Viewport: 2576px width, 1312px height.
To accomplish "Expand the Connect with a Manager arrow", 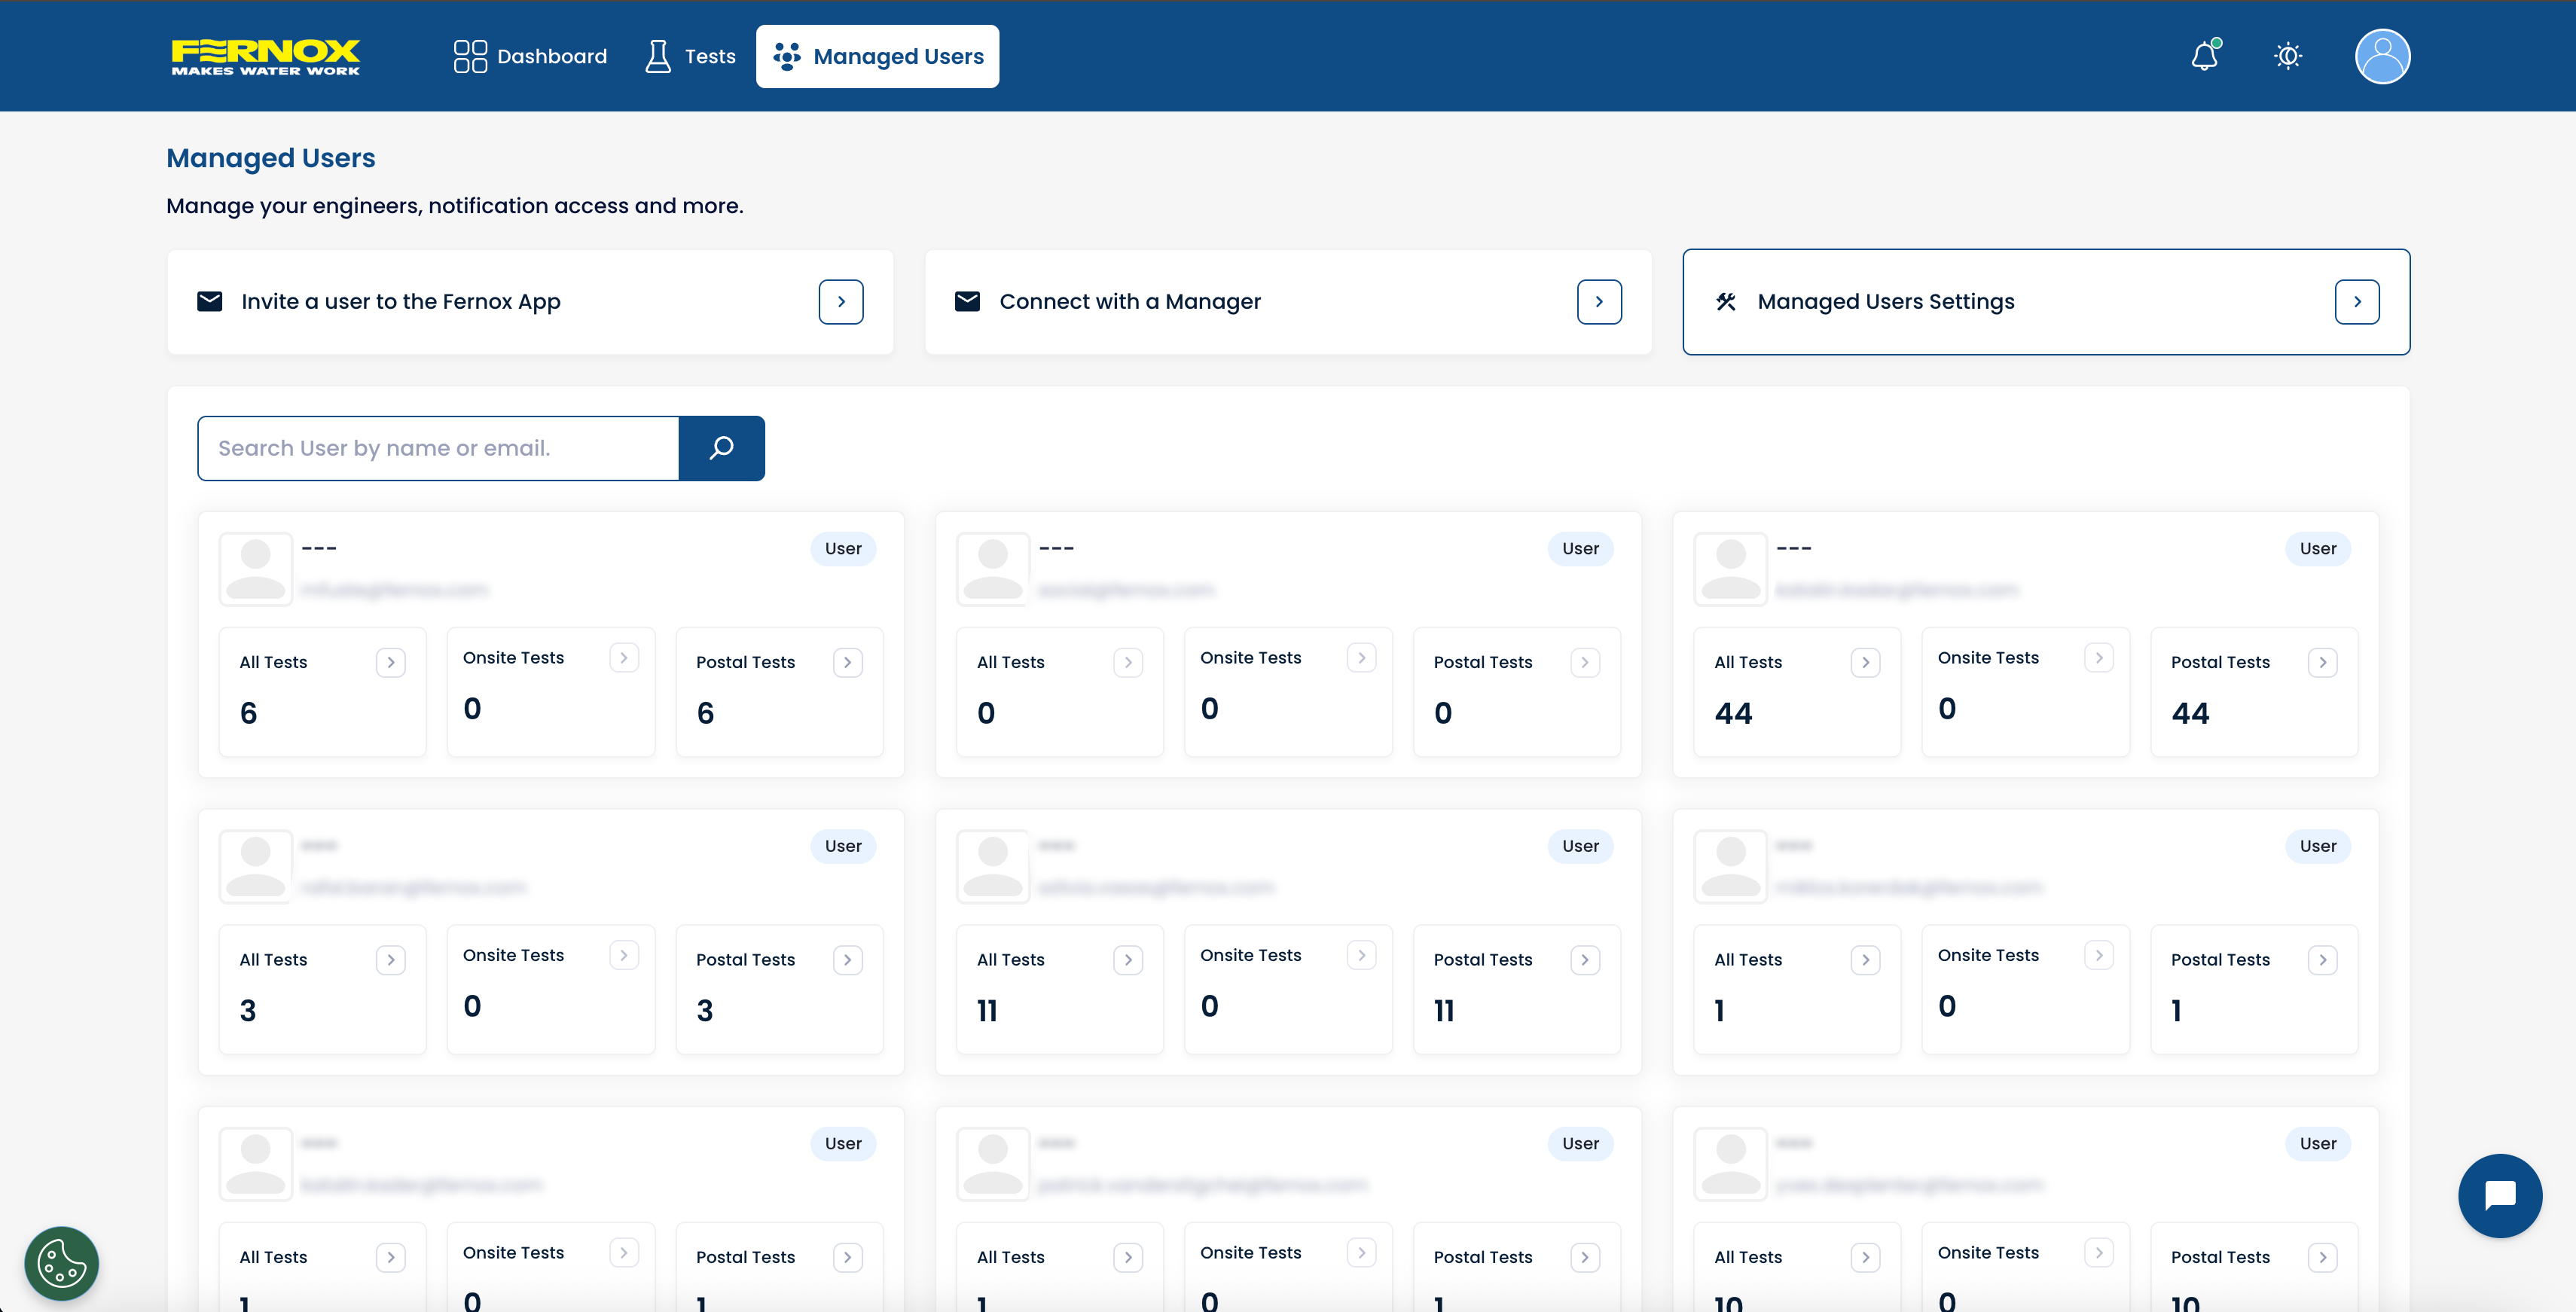I will 1599,302.
